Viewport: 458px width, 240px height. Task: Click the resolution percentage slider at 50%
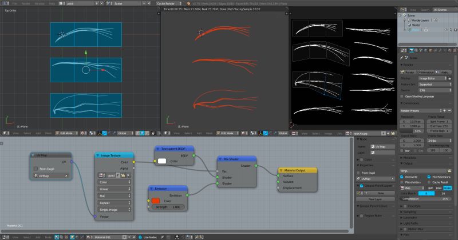point(411,131)
